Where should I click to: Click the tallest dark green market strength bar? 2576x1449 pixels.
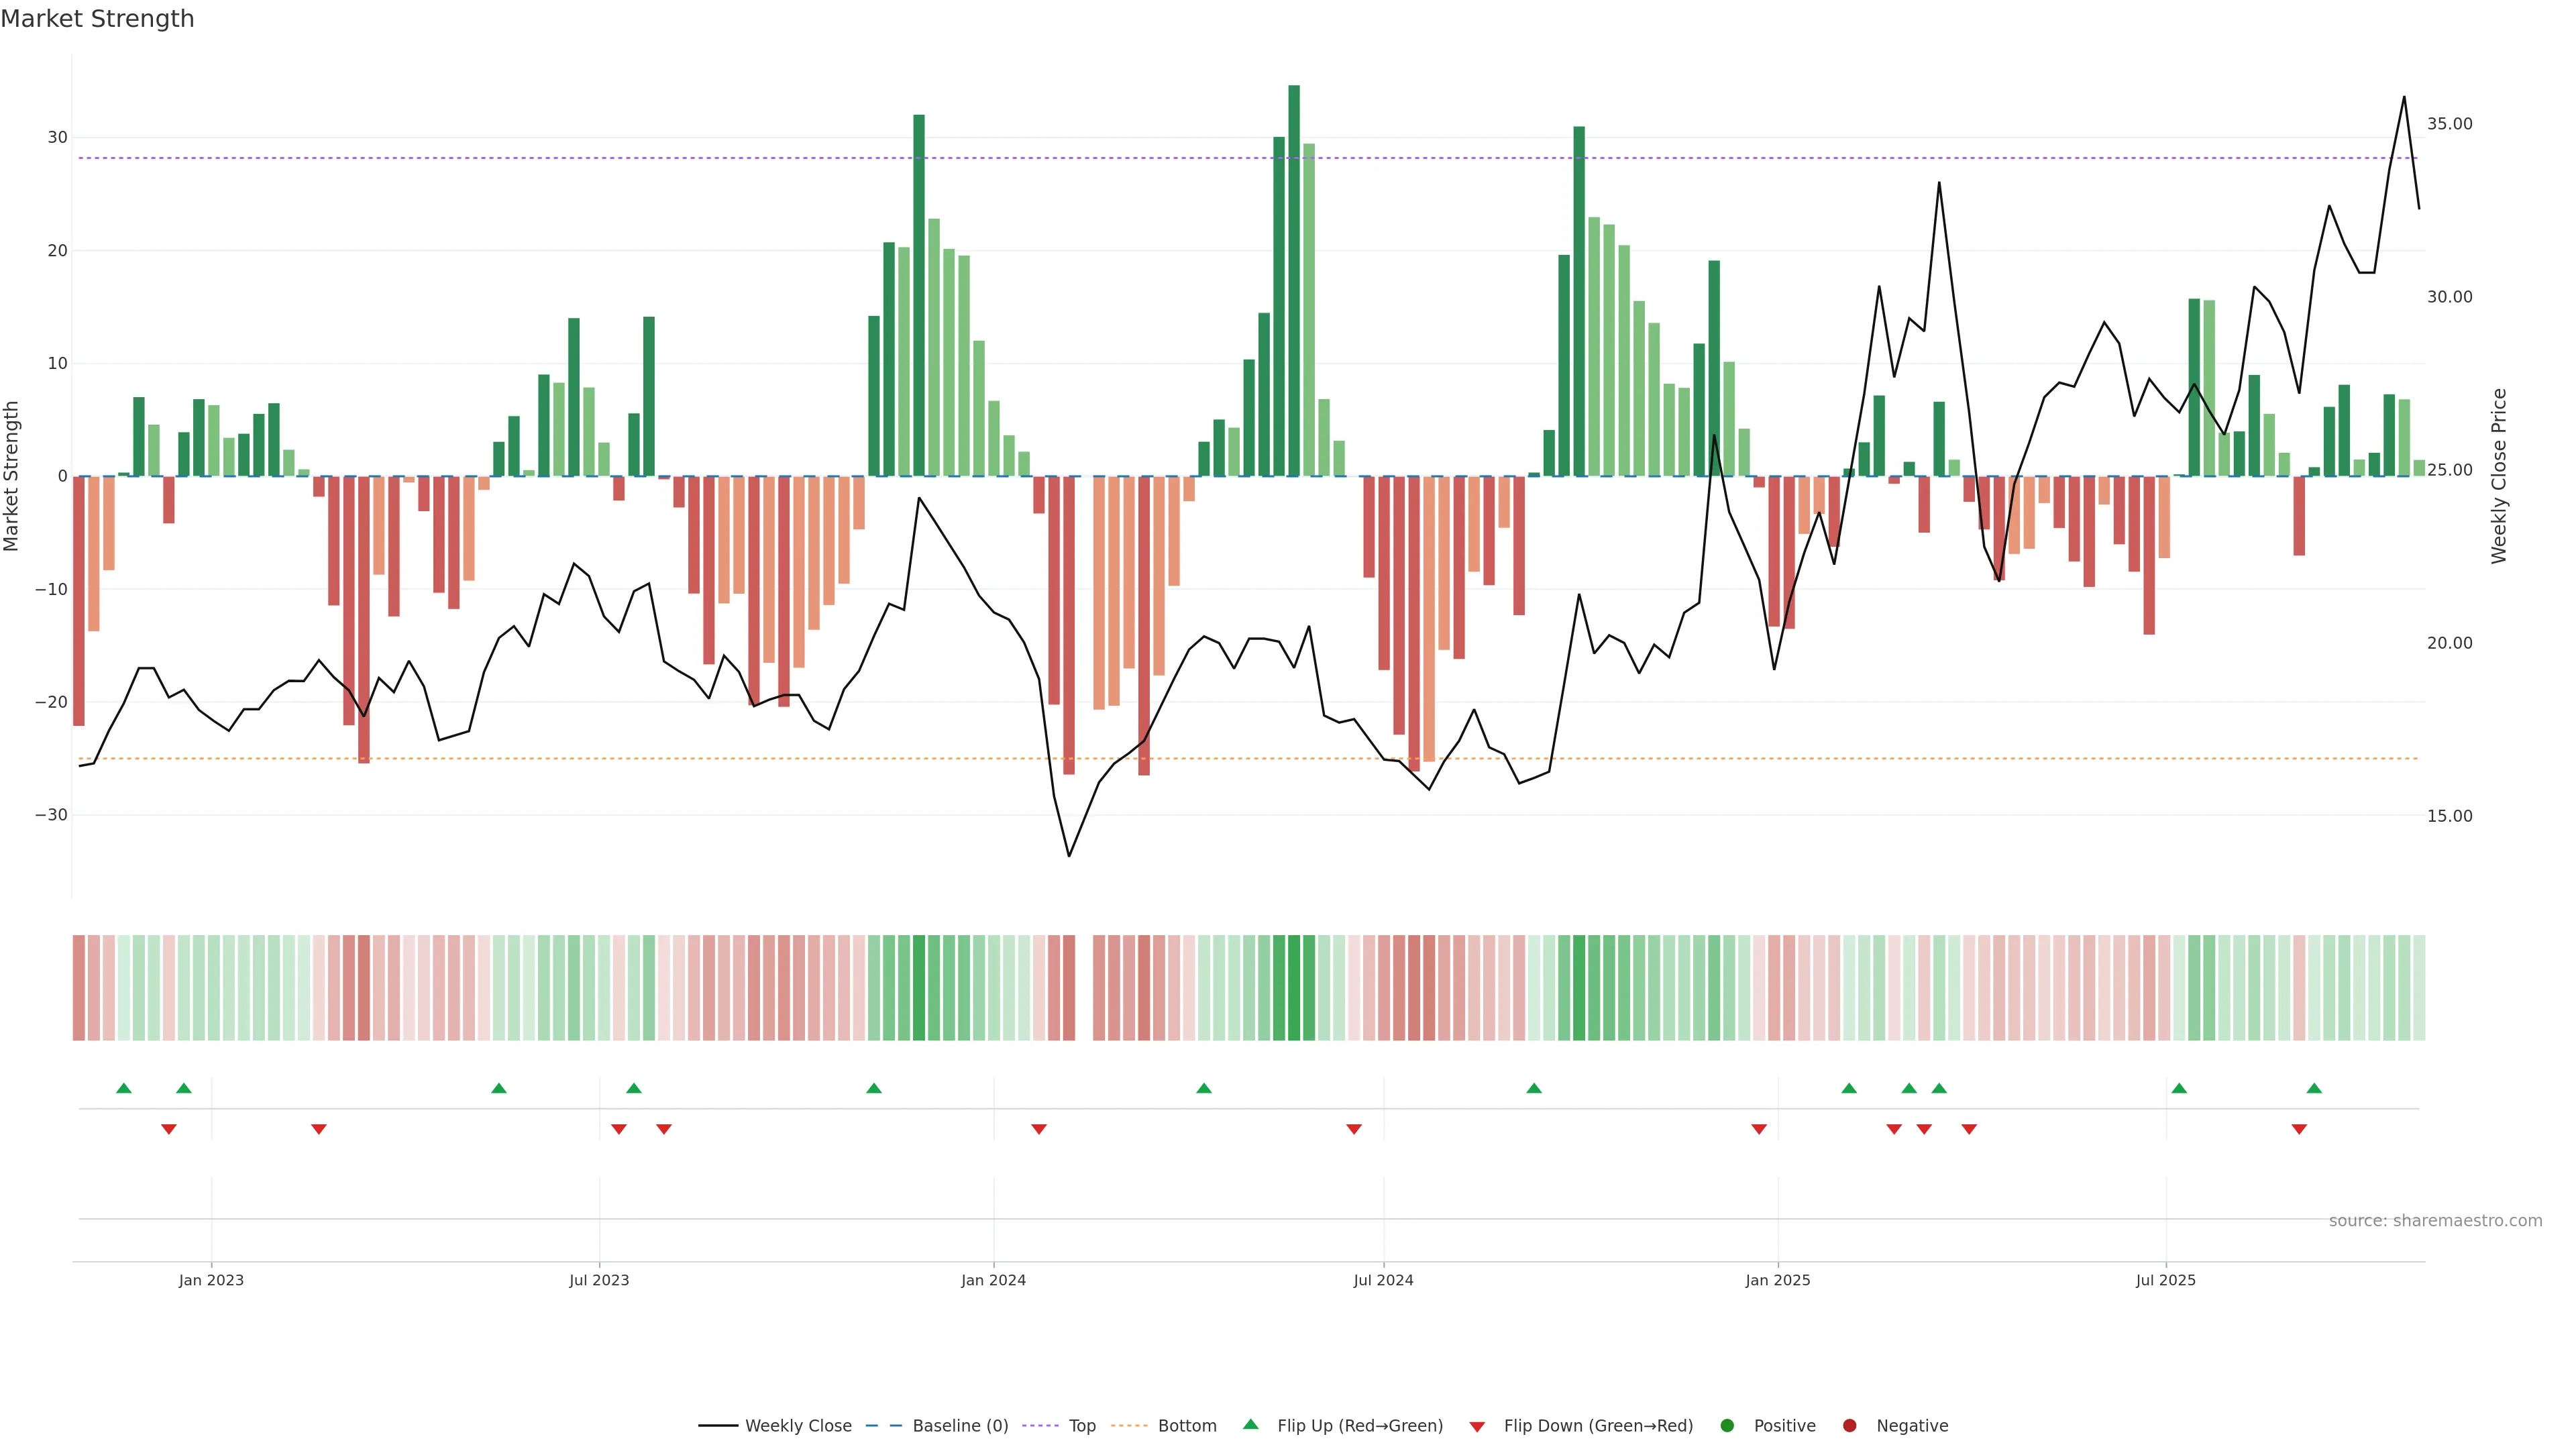pos(1294,280)
